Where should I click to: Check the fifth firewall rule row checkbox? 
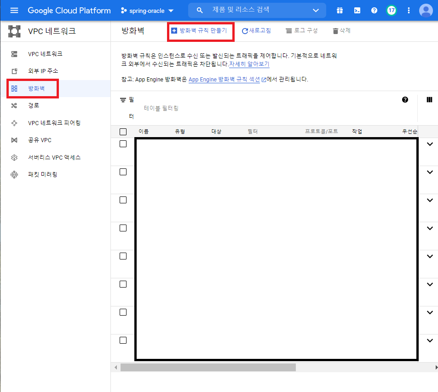click(123, 256)
